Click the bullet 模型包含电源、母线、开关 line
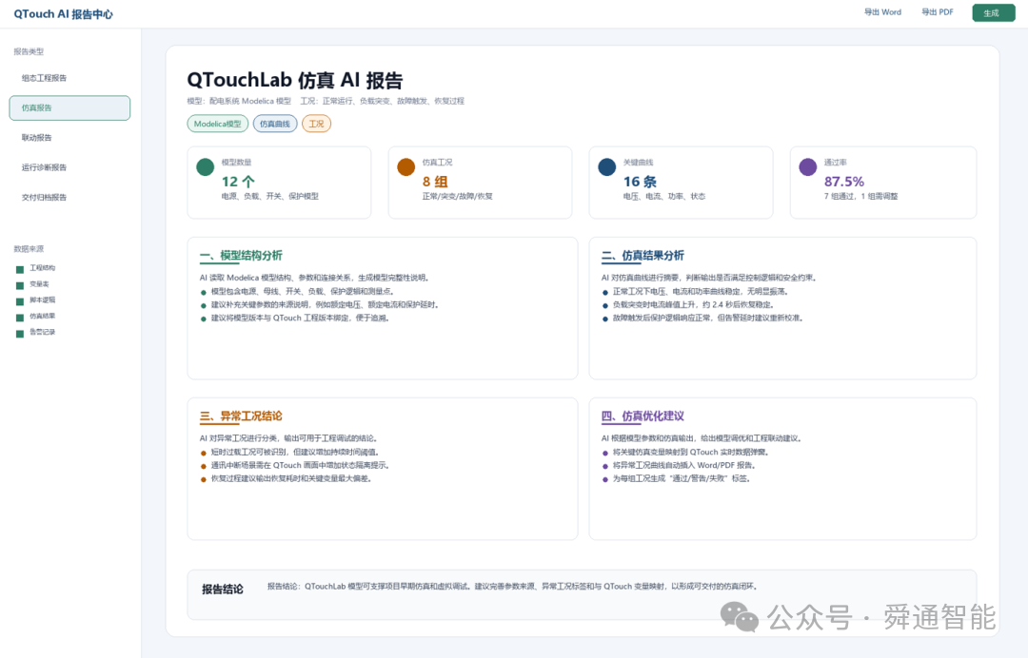1028x658 pixels. pyautogui.click(x=297, y=291)
